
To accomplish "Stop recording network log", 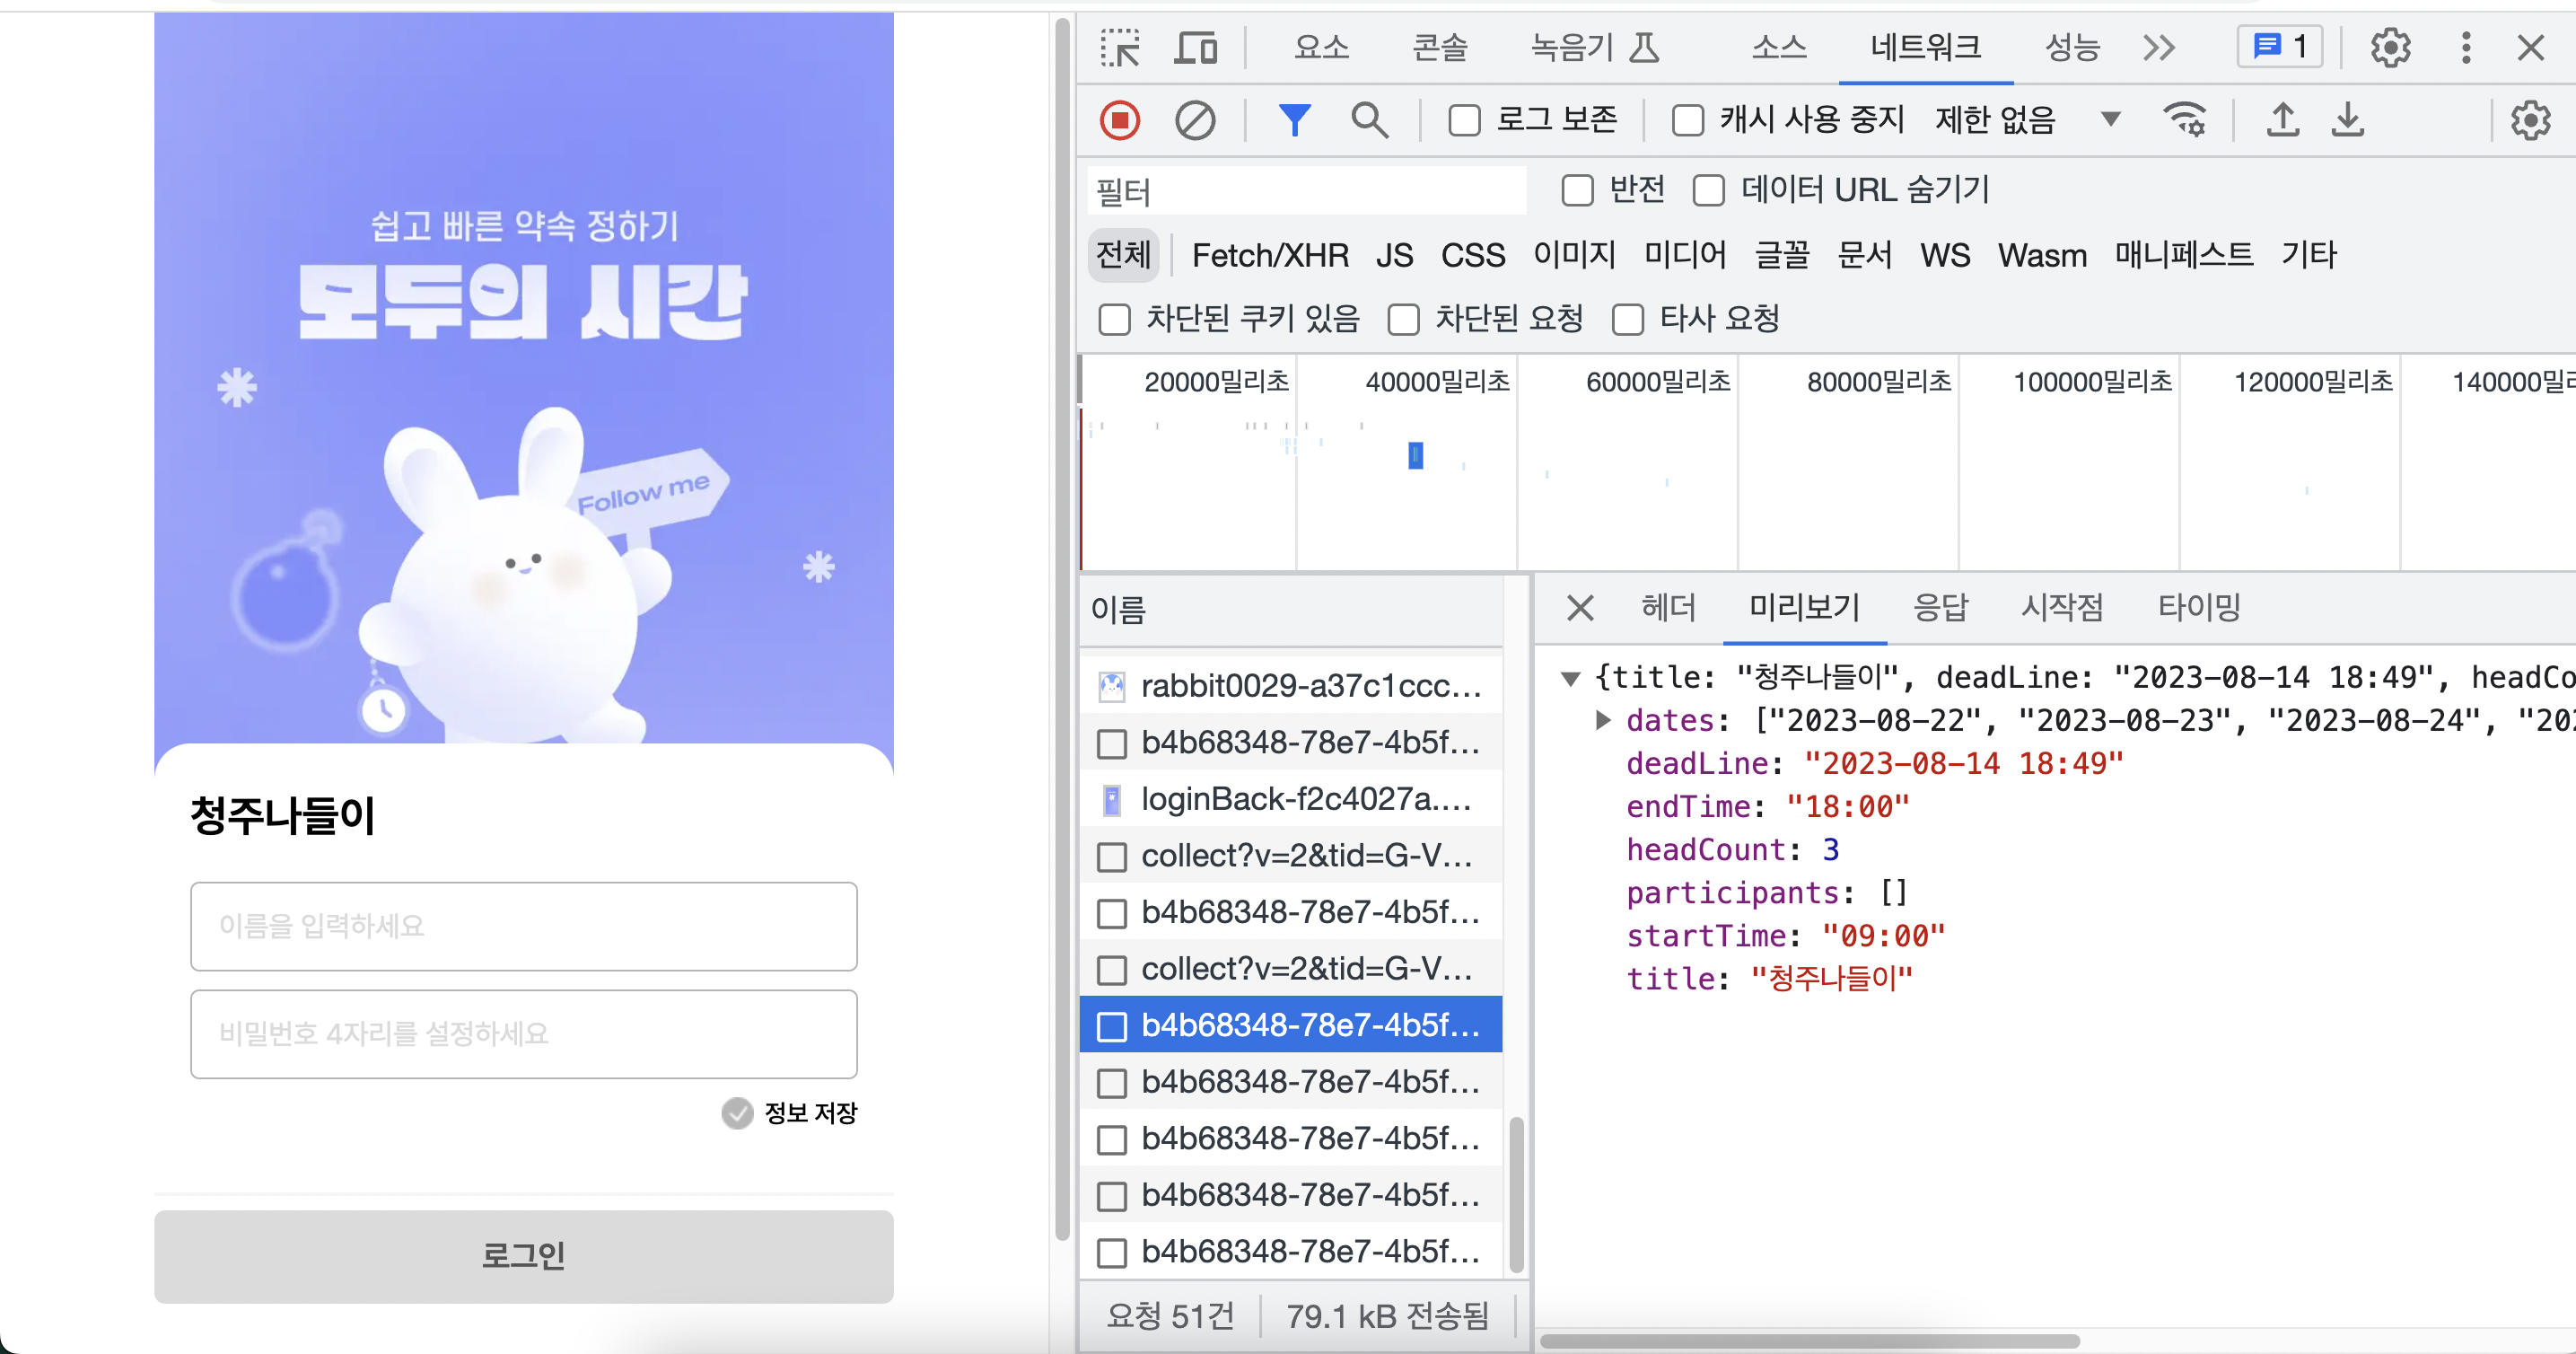I will (1120, 120).
